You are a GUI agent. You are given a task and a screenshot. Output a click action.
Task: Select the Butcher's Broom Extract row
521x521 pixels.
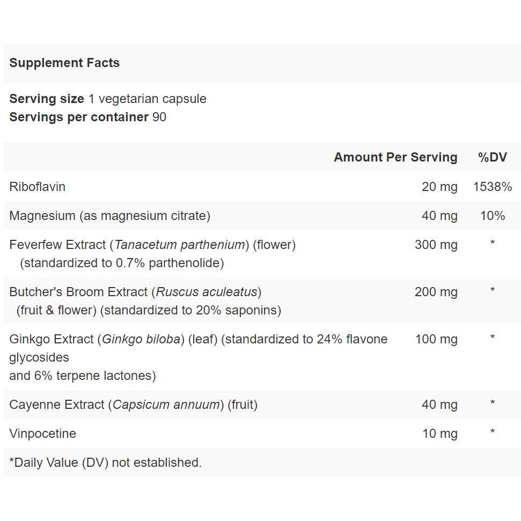[x=262, y=301]
